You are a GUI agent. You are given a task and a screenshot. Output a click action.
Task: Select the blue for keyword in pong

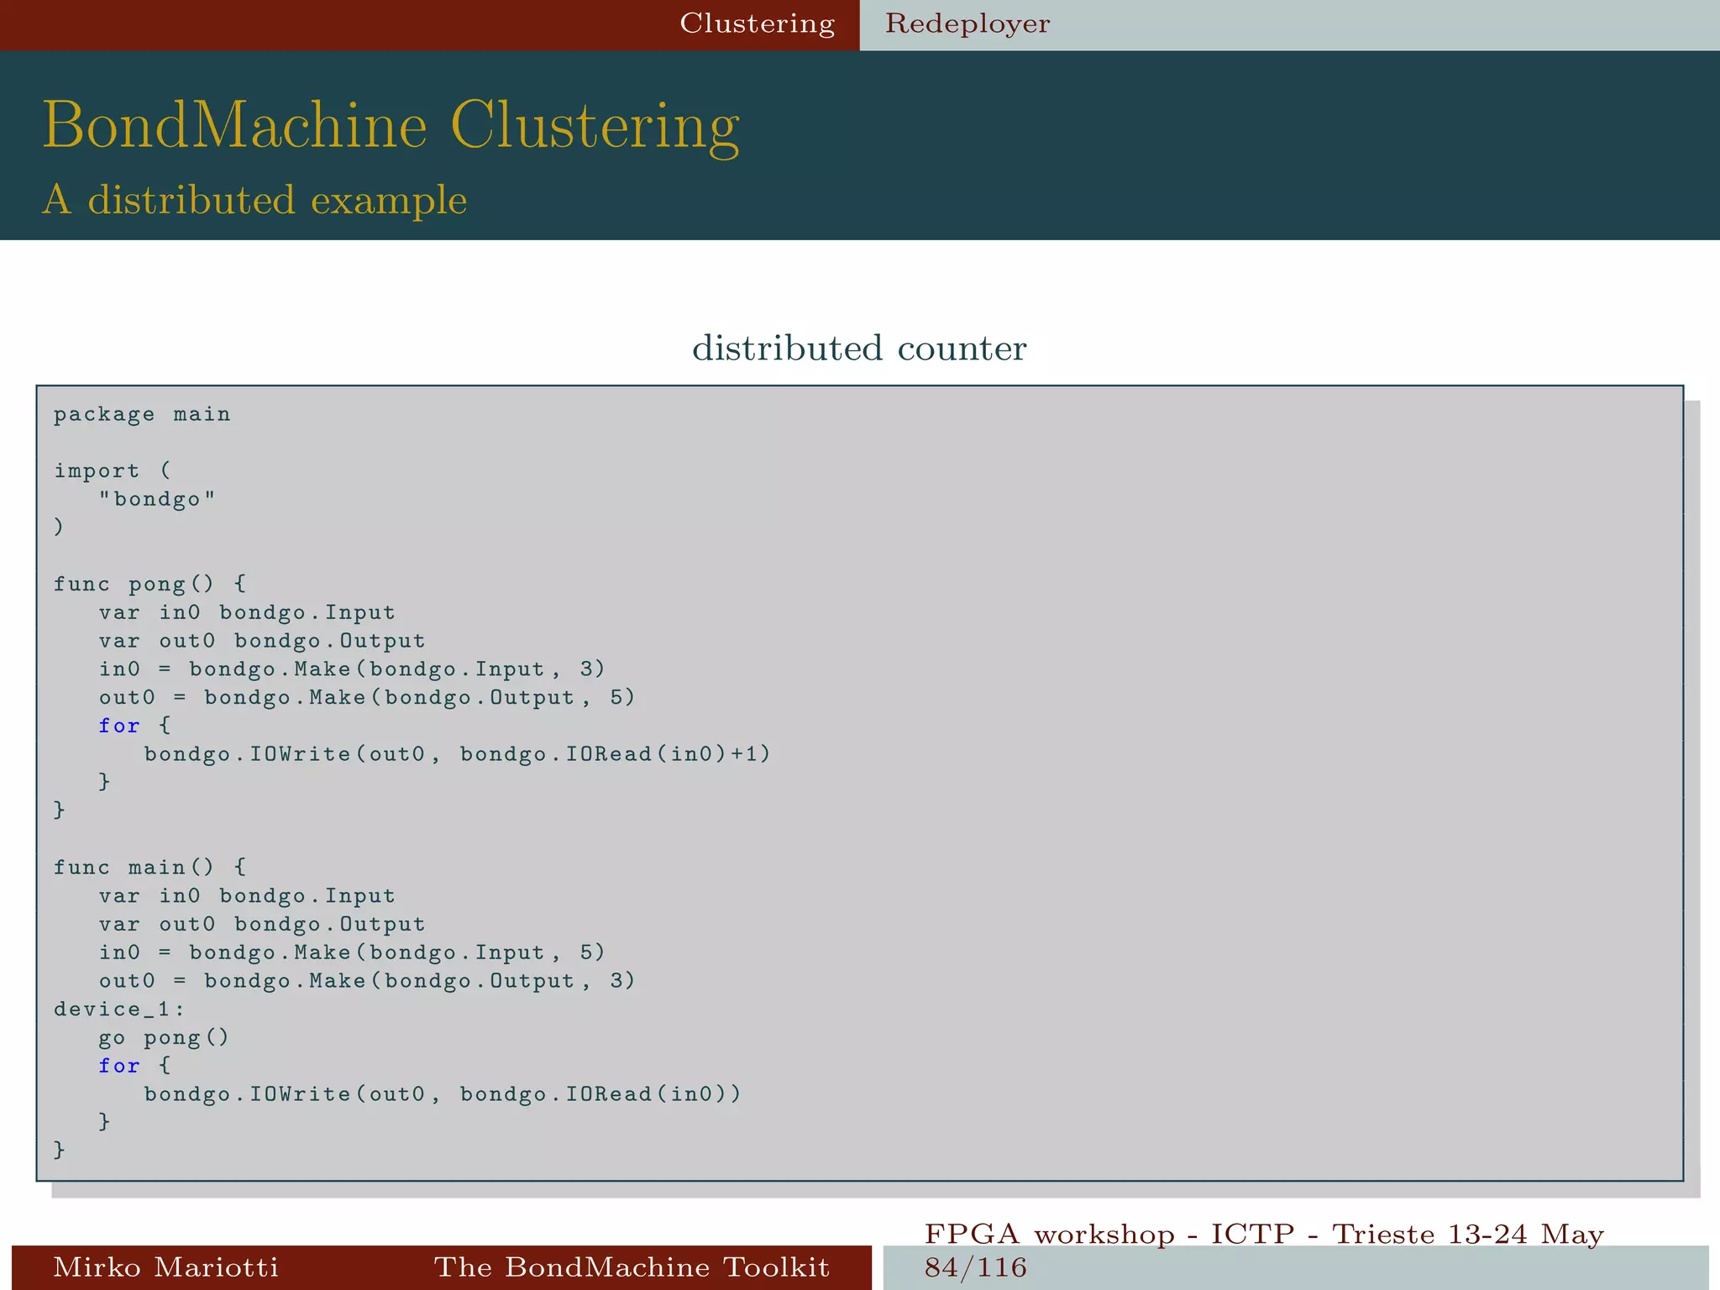point(119,726)
